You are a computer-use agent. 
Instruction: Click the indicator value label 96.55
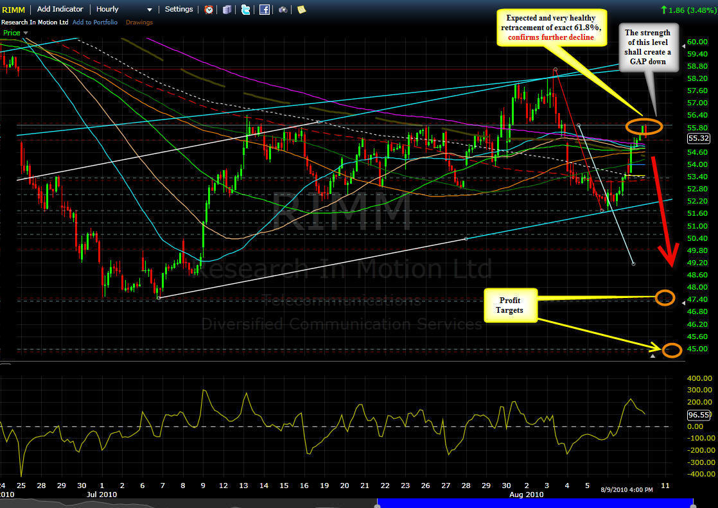coord(699,415)
